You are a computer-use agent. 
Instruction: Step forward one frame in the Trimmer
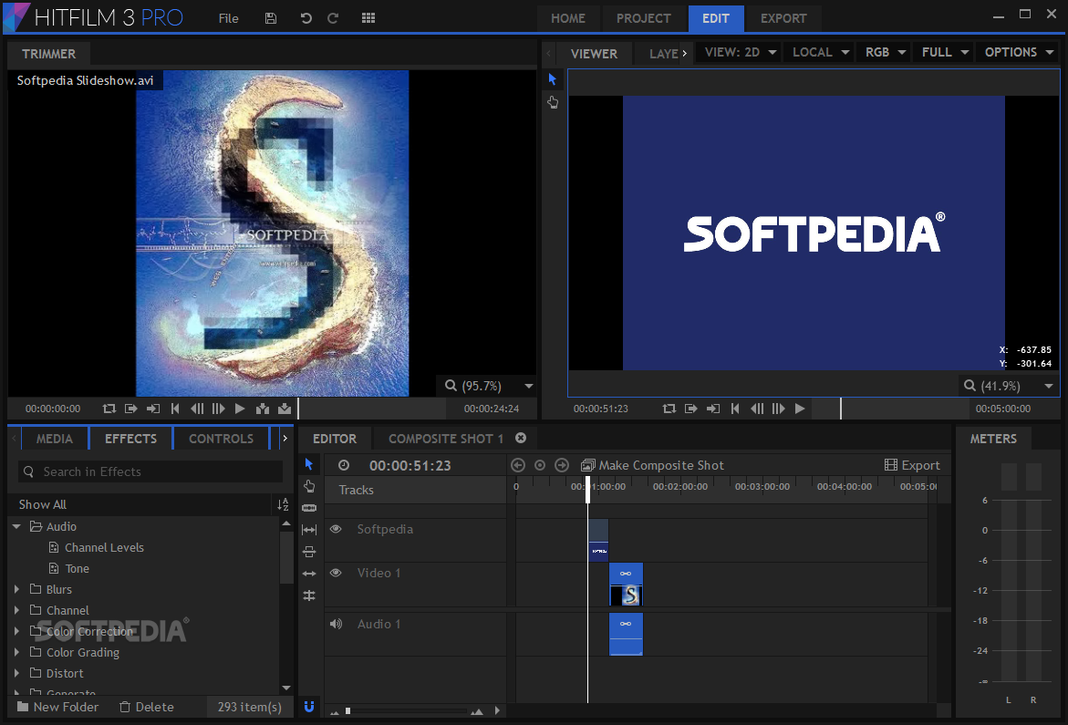point(219,409)
